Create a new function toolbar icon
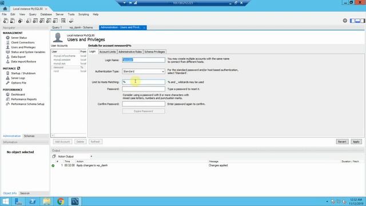Image resolution: width=366 pixels, height=206 pixels. (x=55, y=21)
